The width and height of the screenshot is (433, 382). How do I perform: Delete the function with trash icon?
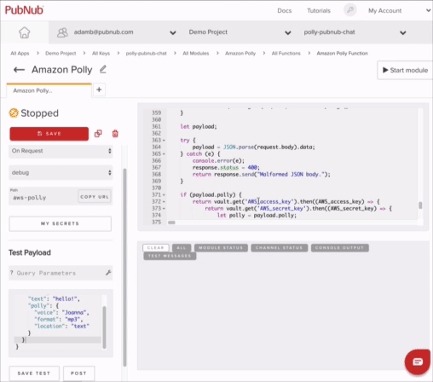pos(115,134)
